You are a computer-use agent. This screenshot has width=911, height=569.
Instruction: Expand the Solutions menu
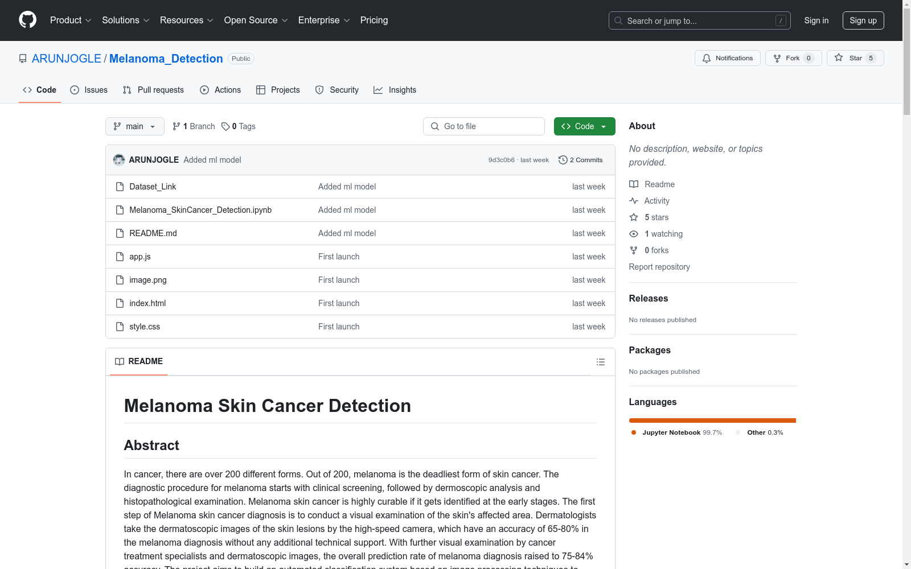(x=126, y=20)
